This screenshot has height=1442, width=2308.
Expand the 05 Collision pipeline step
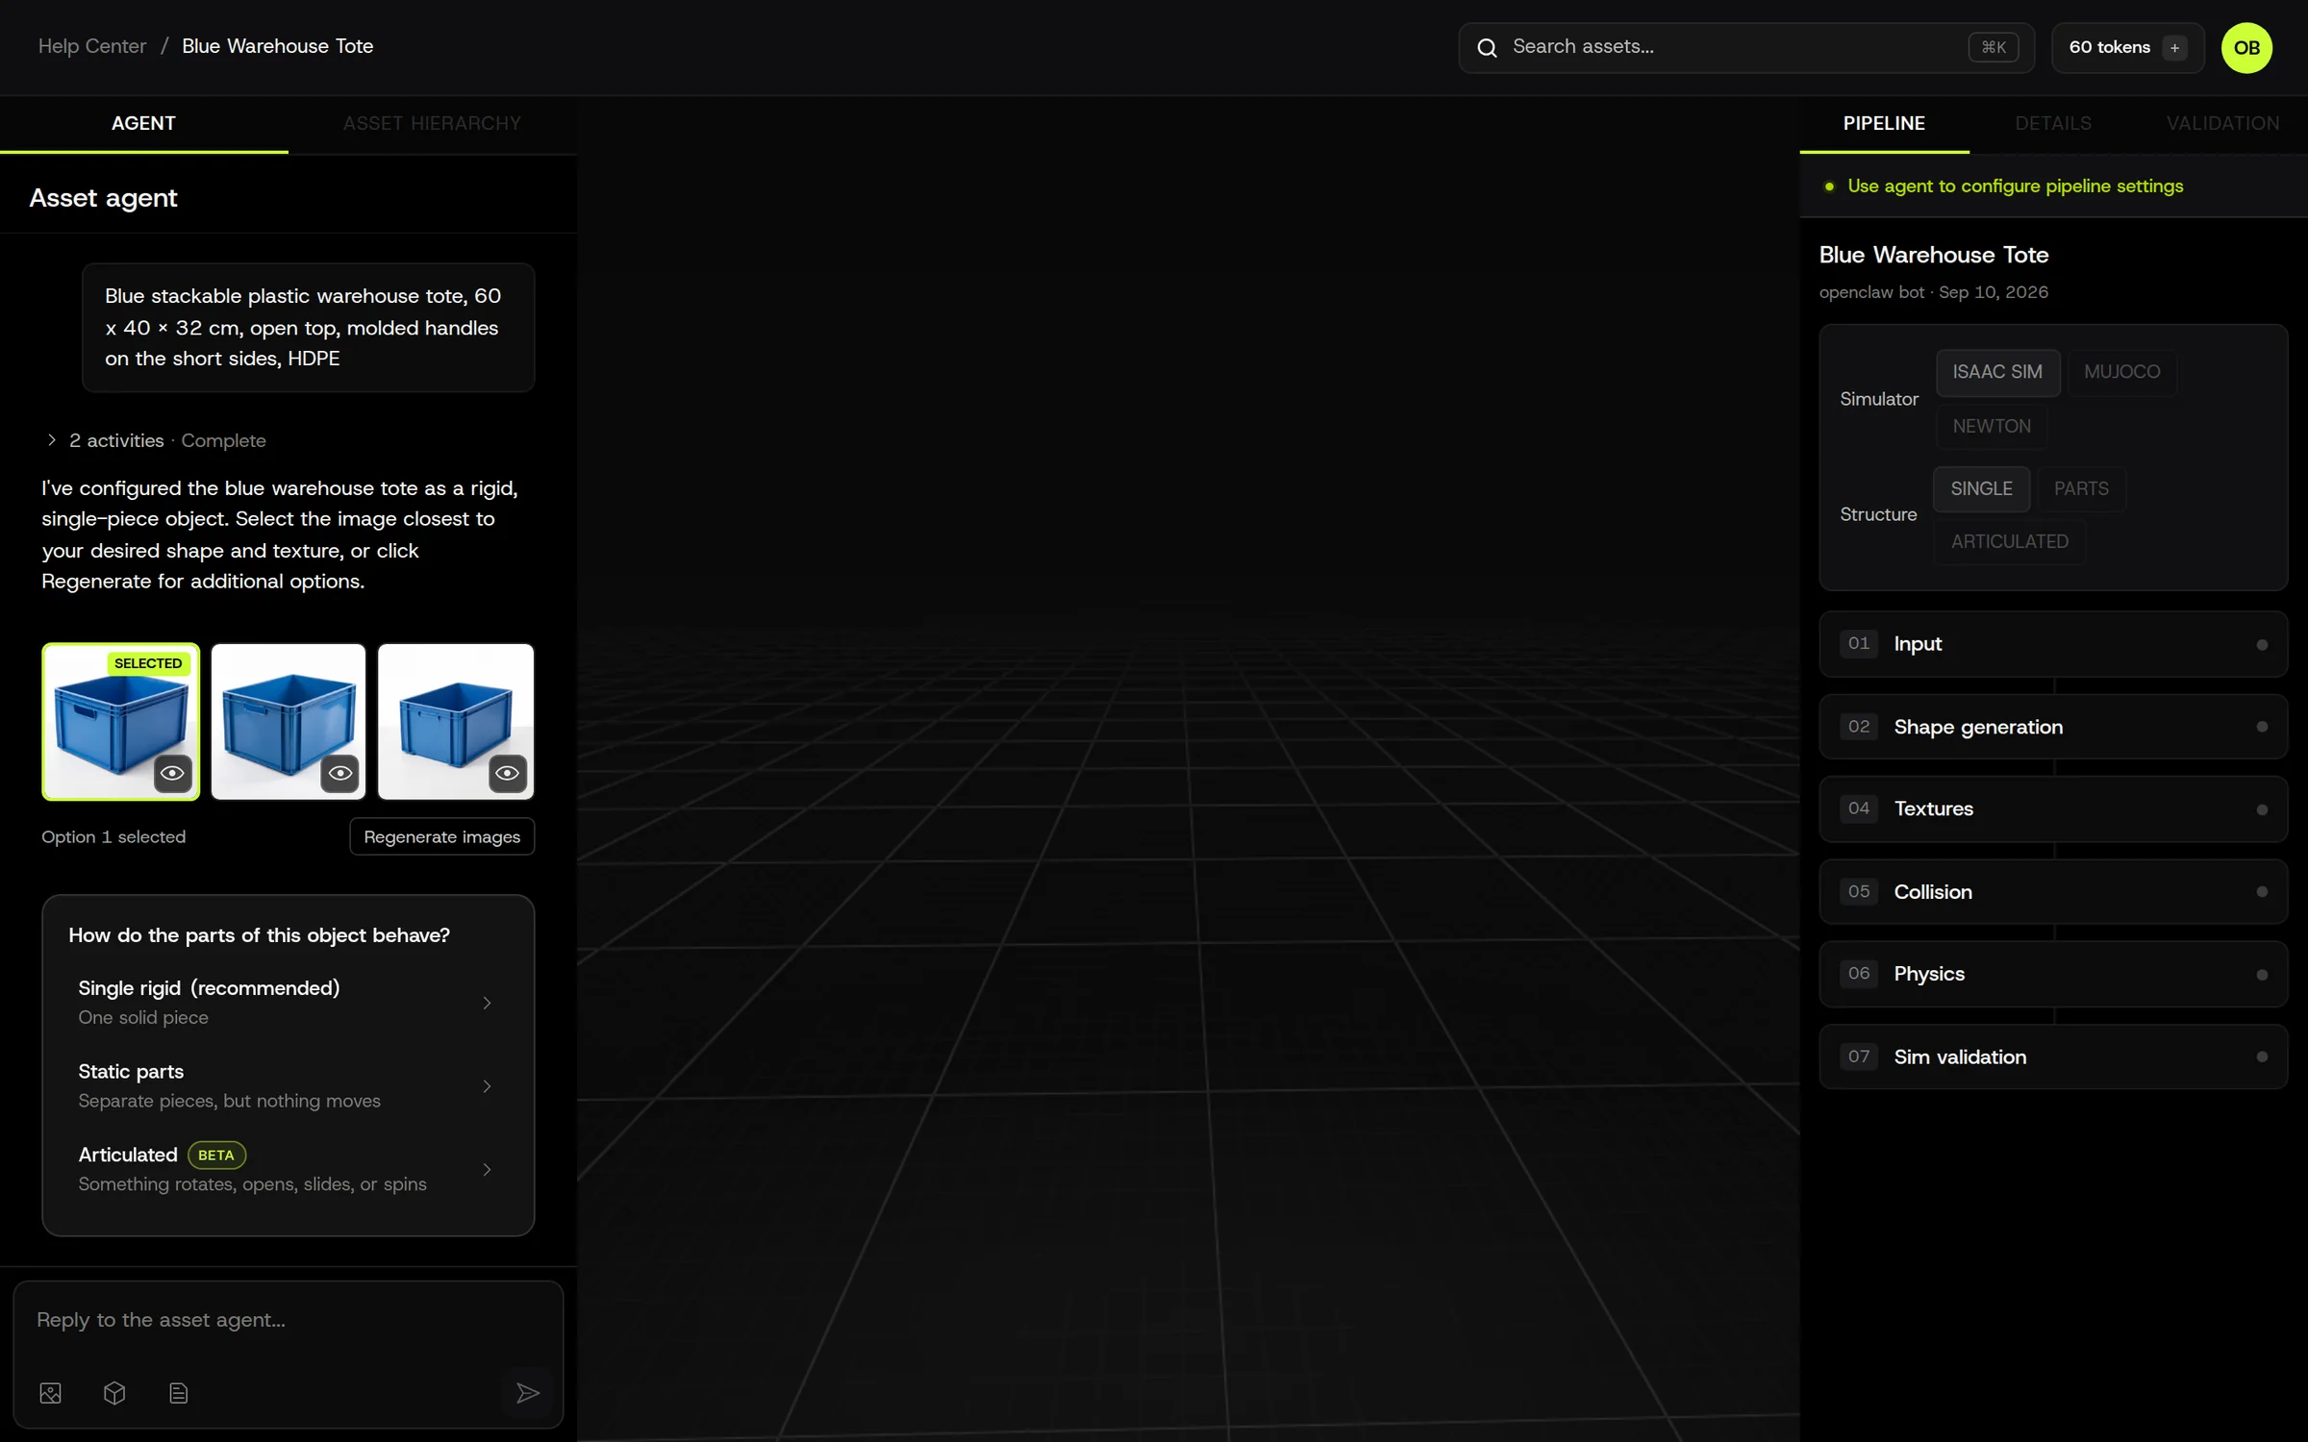click(x=2053, y=892)
